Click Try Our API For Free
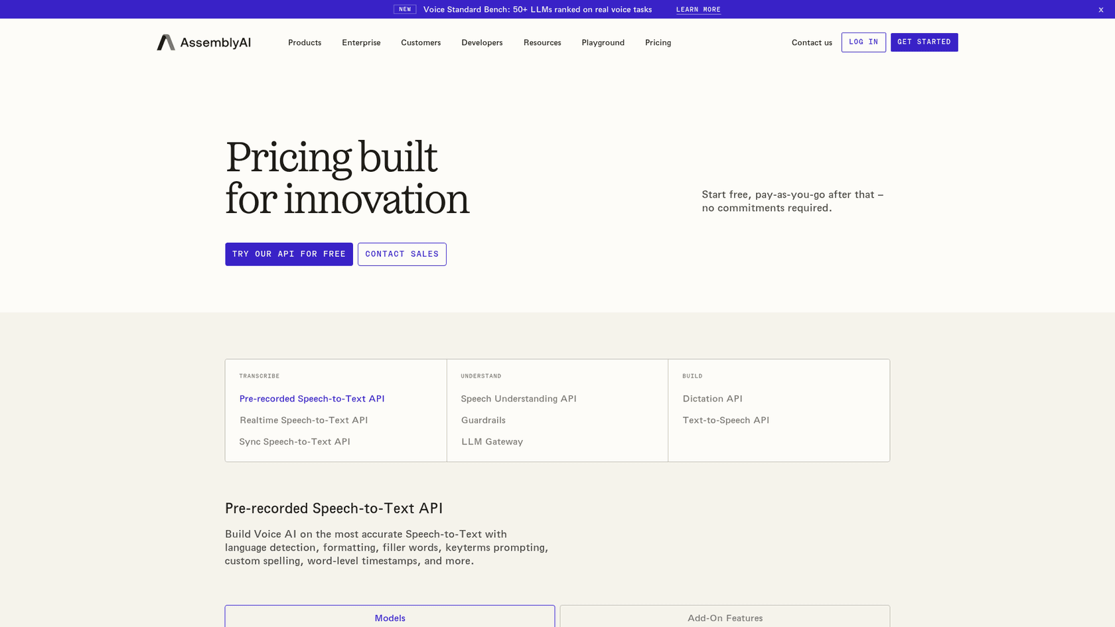 (289, 254)
